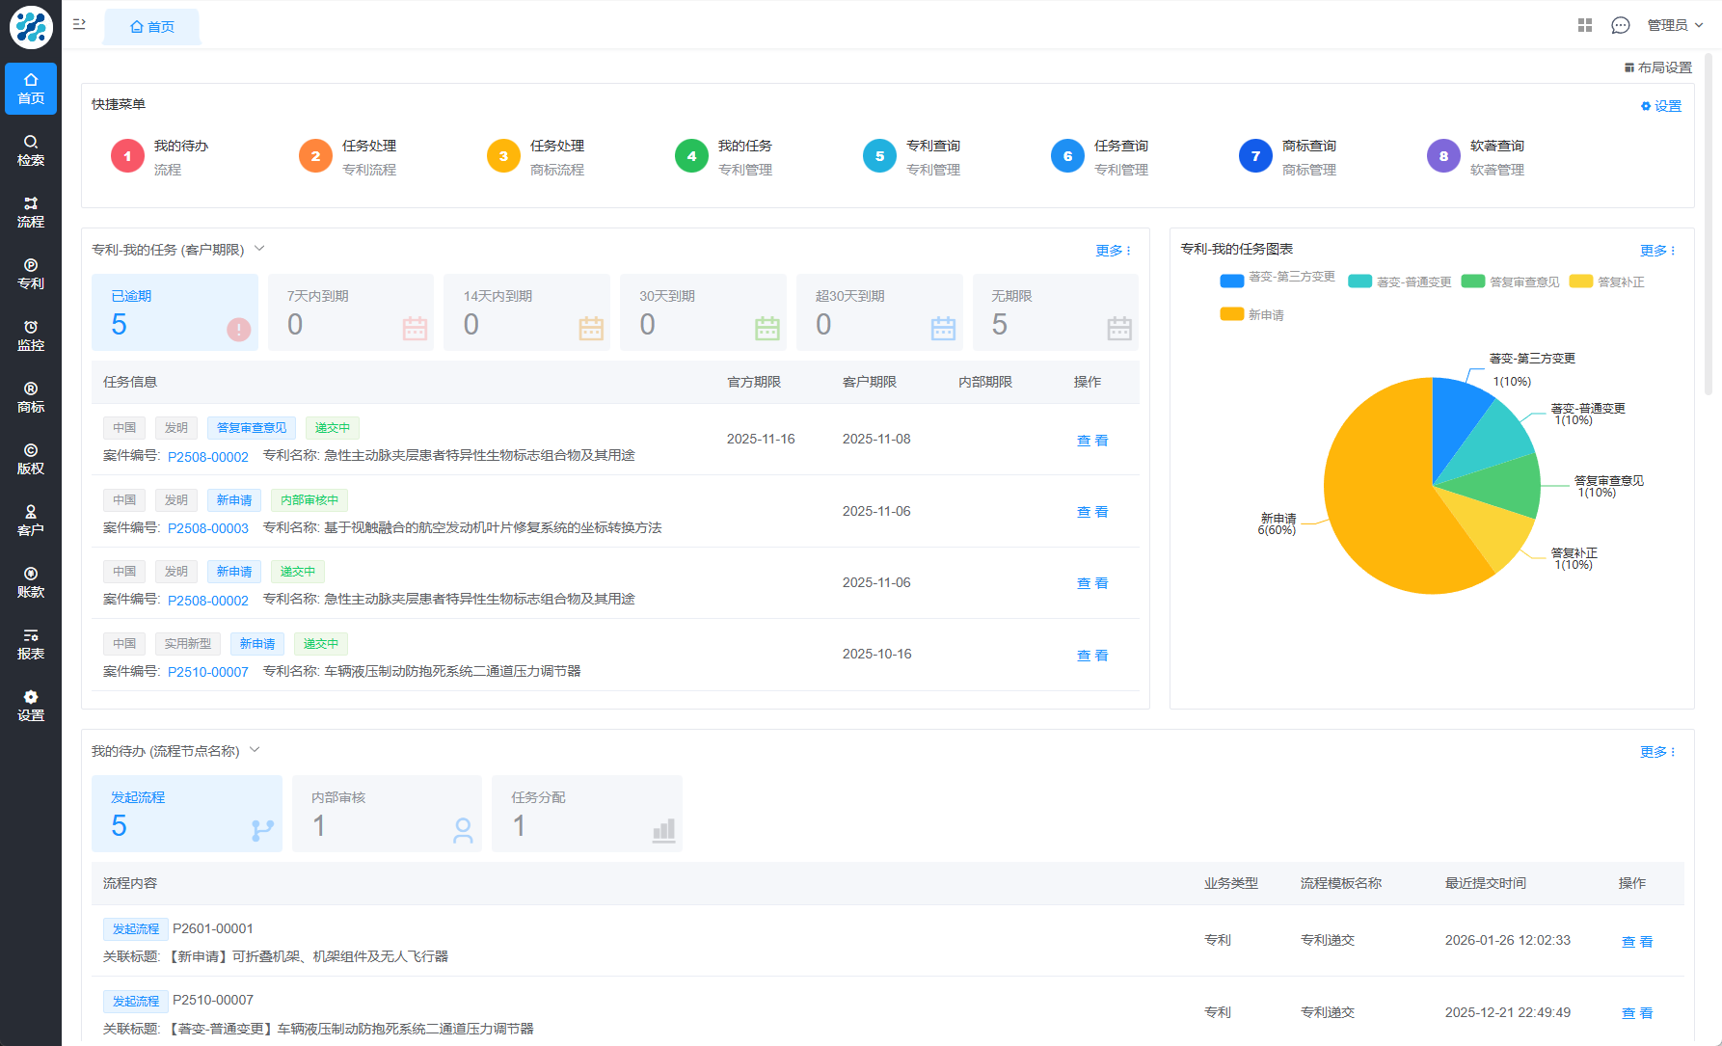Expand the 管理员 user dropdown
This screenshot has width=1722, height=1046.
click(x=1675, y=25)
